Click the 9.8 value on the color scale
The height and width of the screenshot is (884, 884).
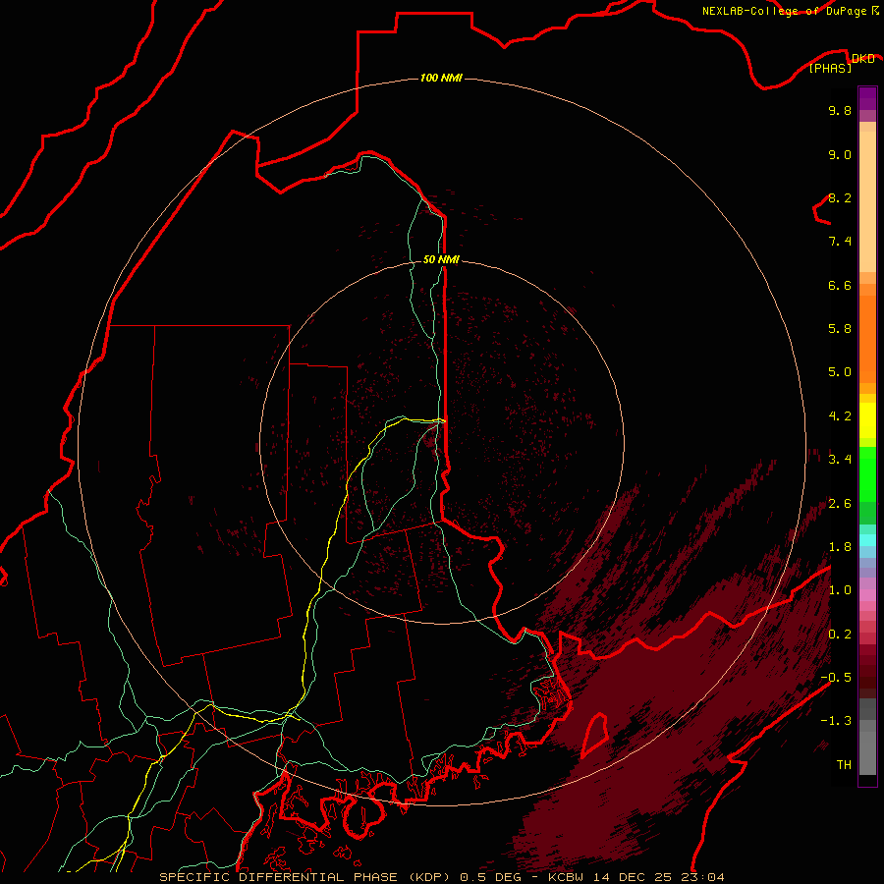[840, 110]
